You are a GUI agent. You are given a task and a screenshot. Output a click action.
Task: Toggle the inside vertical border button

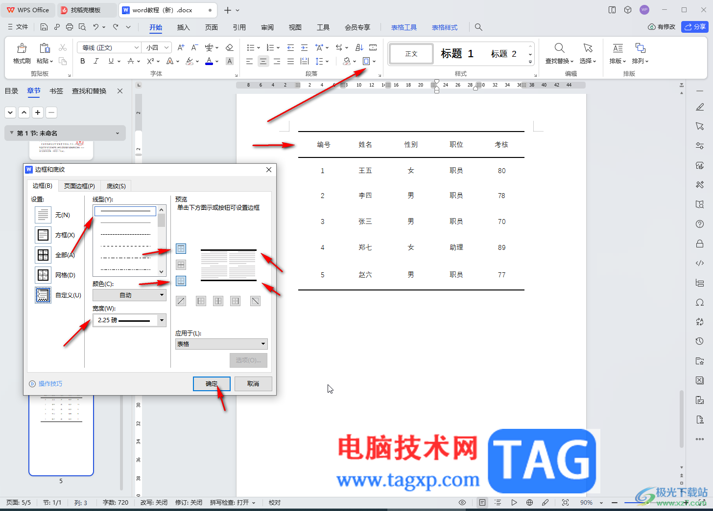point(218,301)
